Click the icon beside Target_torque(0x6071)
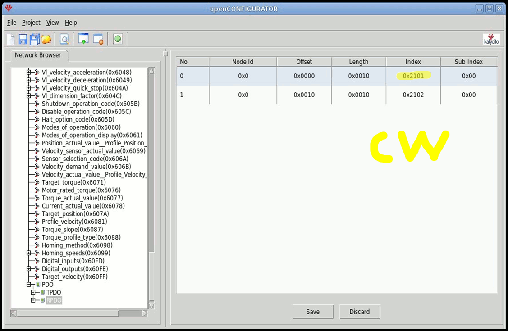 tap(37, 182)
